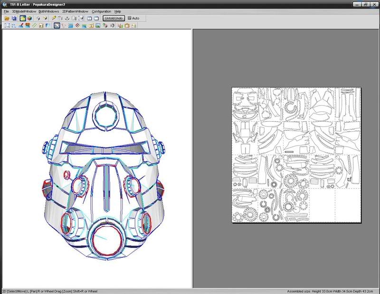Maximize the PepakuraDesigner2 window
Viewport: 380px width, 294px height.
coord(365,4)
